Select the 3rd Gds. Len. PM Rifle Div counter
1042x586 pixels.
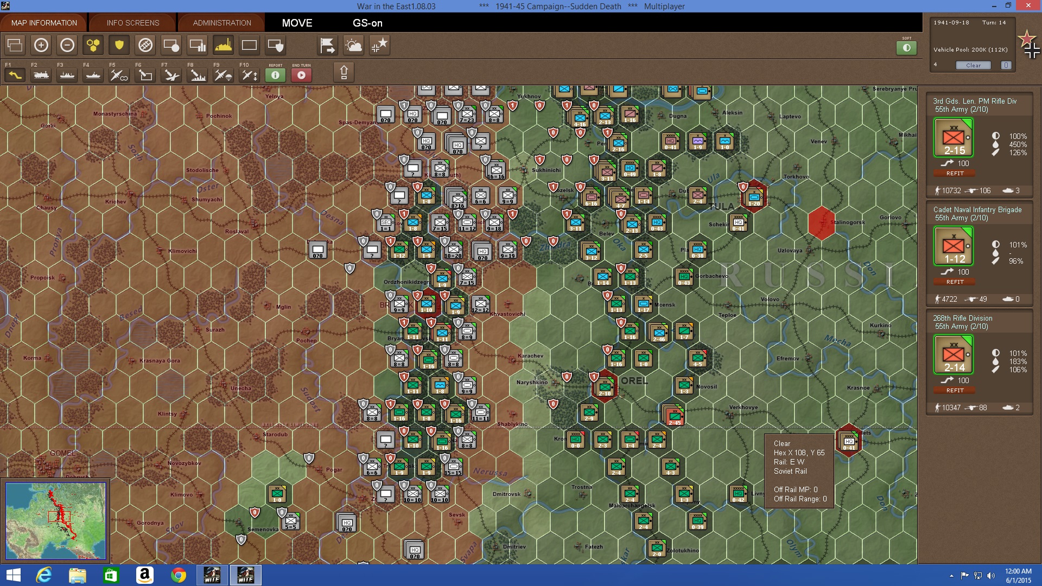[x=954, y=138]
